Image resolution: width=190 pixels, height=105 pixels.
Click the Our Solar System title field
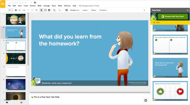point(17,2)
